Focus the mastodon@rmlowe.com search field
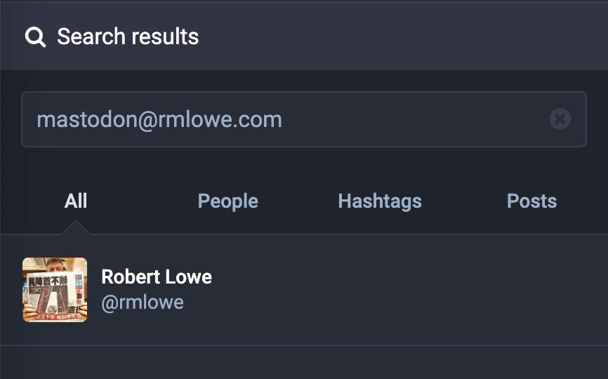The width and height of the screenshot is (608, 379). pos(281,119)
